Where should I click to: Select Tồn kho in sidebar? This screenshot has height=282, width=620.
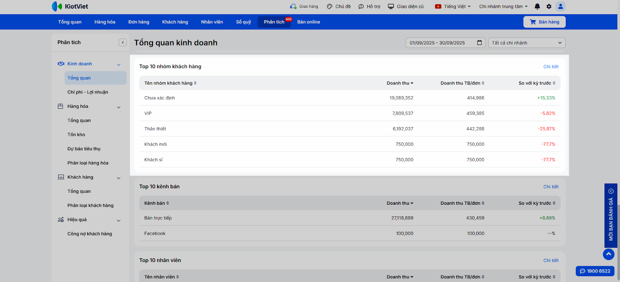76,135
